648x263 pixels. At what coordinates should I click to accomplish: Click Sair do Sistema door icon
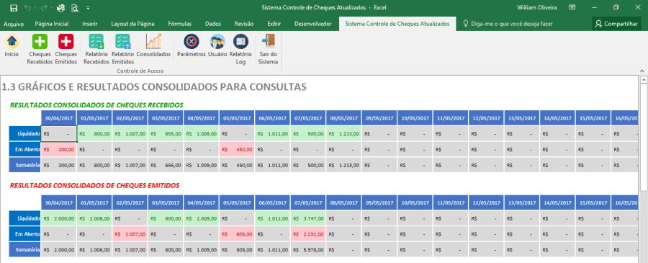click(x=269, y=42)
